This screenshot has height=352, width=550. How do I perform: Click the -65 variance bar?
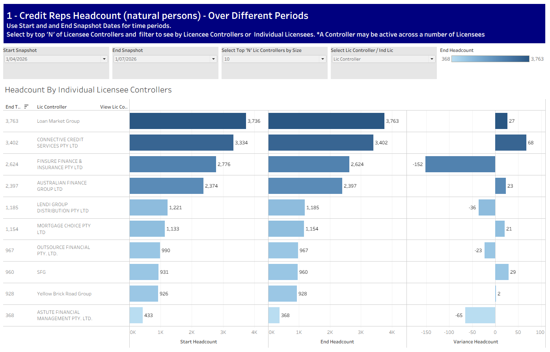(480, 315)
